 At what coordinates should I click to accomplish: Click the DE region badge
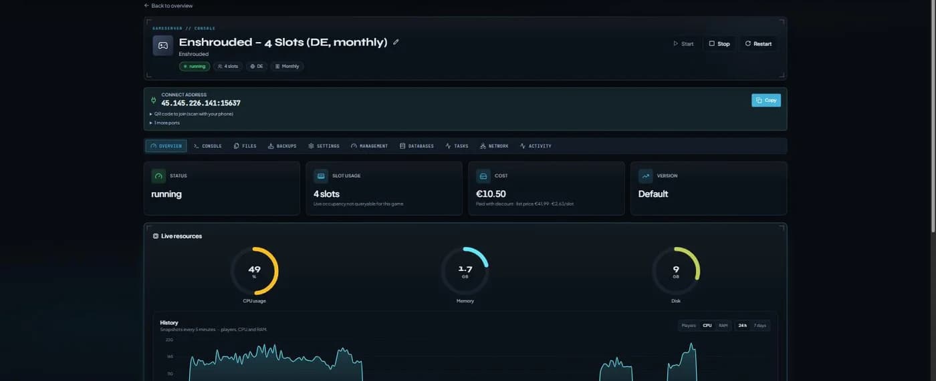point(257,67)
